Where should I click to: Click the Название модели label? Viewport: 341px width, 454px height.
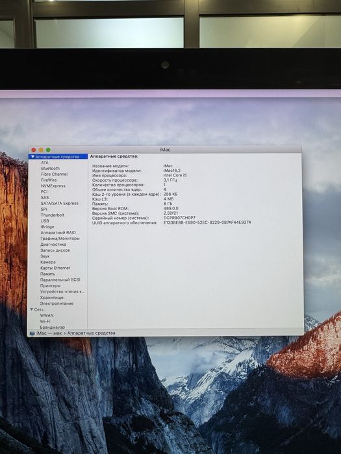coord(110,166)
